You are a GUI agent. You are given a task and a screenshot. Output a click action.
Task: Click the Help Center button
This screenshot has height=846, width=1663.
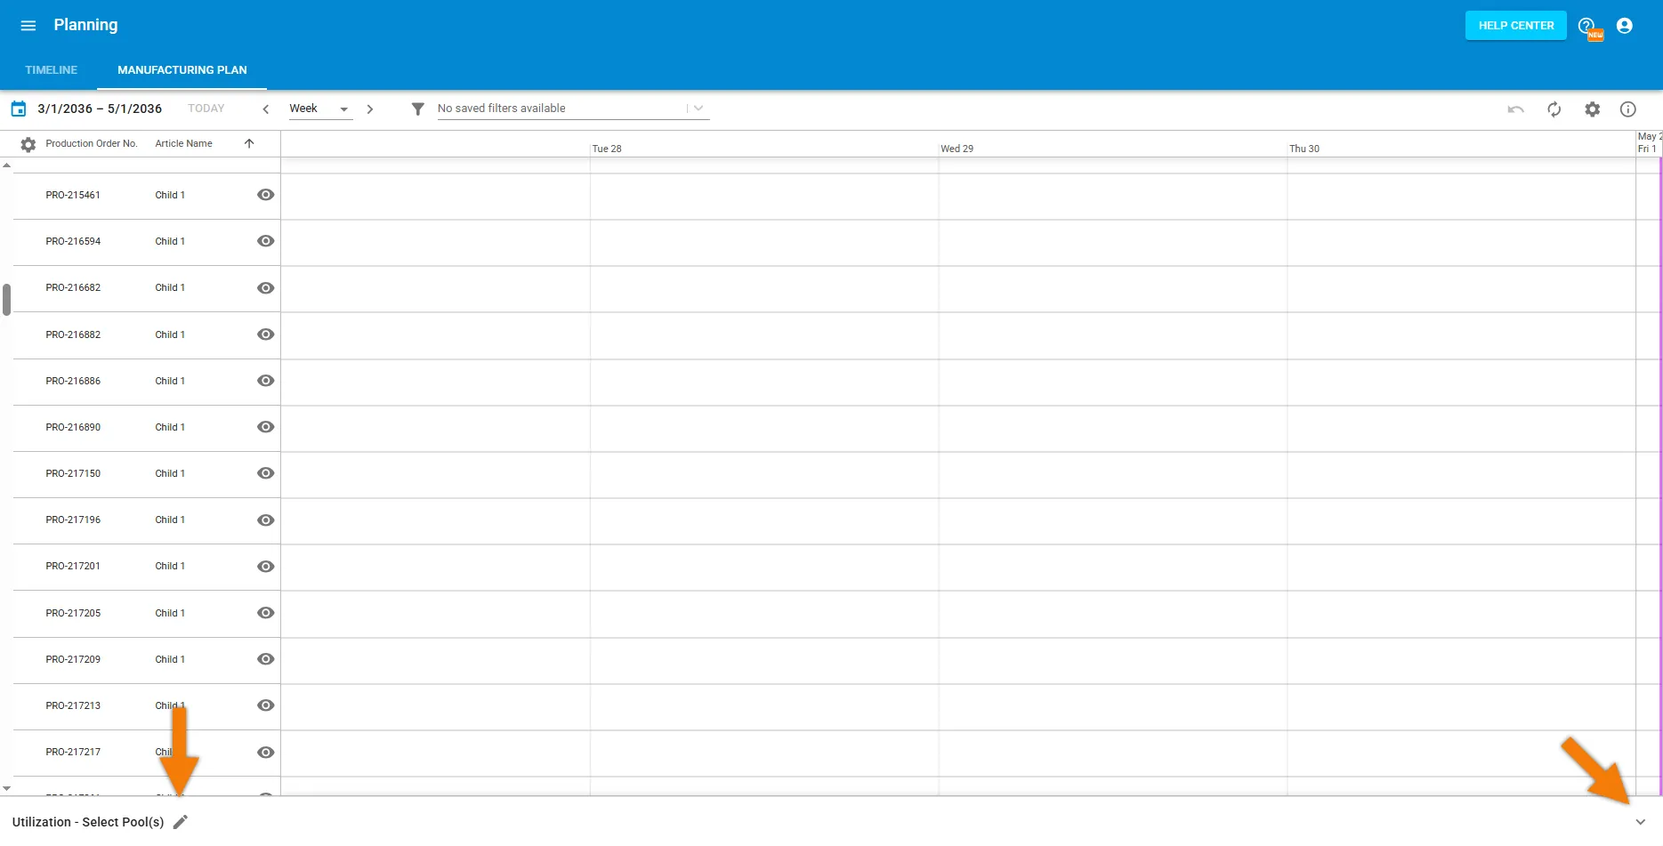click(1516, 26)
